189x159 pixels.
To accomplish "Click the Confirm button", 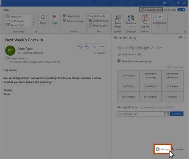I will 177,114.
